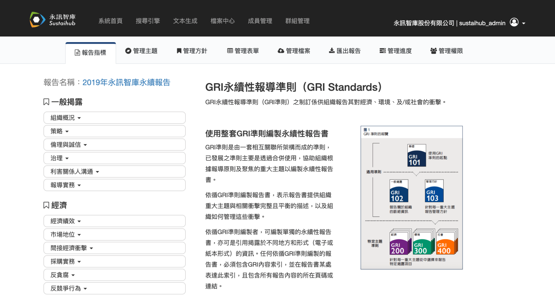
Task: Expand the 間接經濟衝擊 dropdown
Action: tap(114, 248)
